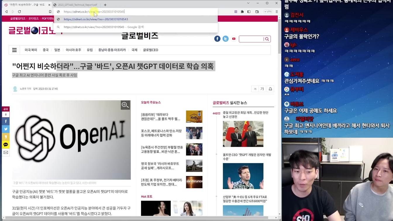
Task: Open the 올트먼 CEO 챗GPT 개발 news item
Action: (x=247, y=157)
